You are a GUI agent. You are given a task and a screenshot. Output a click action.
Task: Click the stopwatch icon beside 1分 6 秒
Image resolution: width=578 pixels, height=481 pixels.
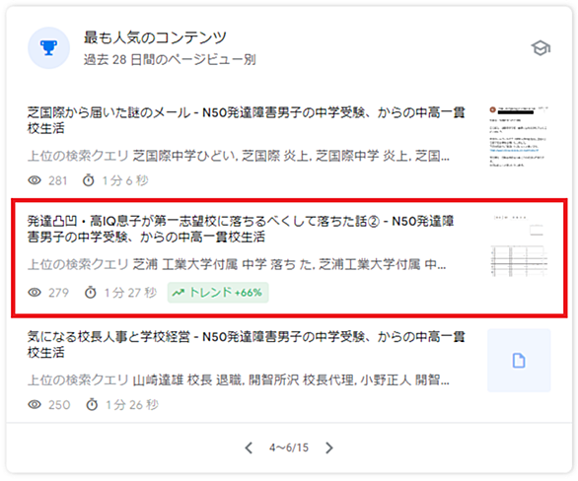click(89, 180)
